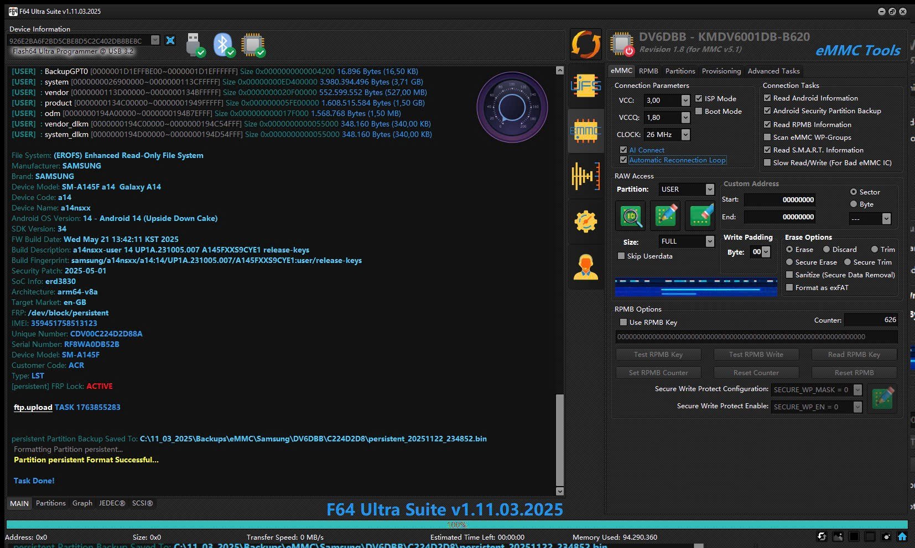Viewport: 915px width, 548px height.
Task: Switch to the Advanced Tasks tab
Action: point(773,71)
